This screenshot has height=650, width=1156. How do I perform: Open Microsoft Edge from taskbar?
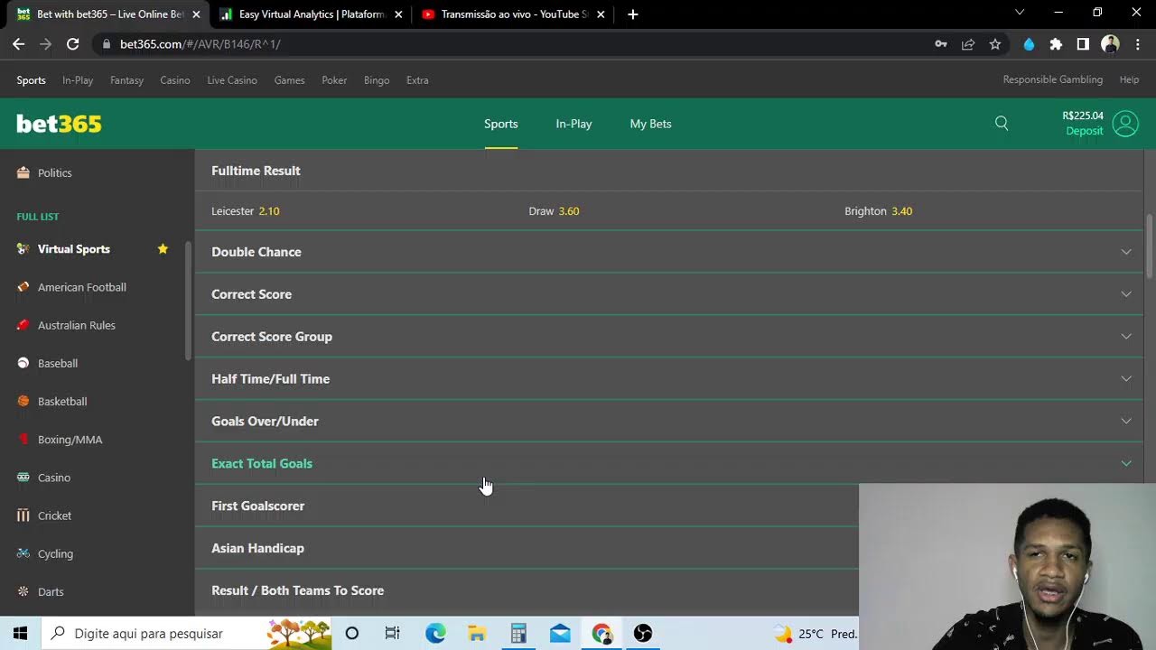(435, 633)
